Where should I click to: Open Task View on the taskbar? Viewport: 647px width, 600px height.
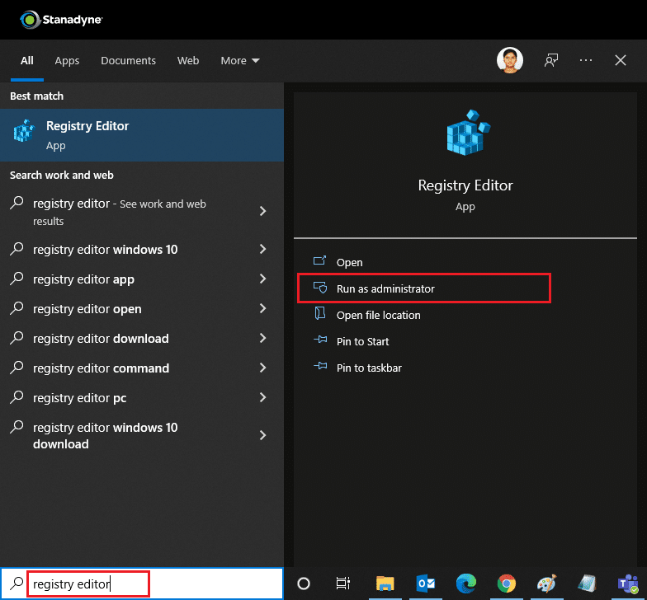(343, 584)
